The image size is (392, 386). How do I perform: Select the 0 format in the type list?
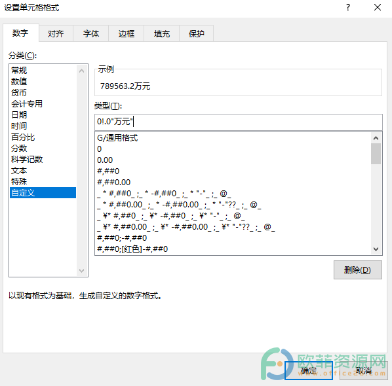pyautogui.click(x=233, y=149)
